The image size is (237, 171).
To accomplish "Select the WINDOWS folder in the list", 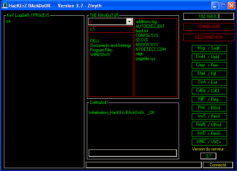I will (x=100, y=55).
